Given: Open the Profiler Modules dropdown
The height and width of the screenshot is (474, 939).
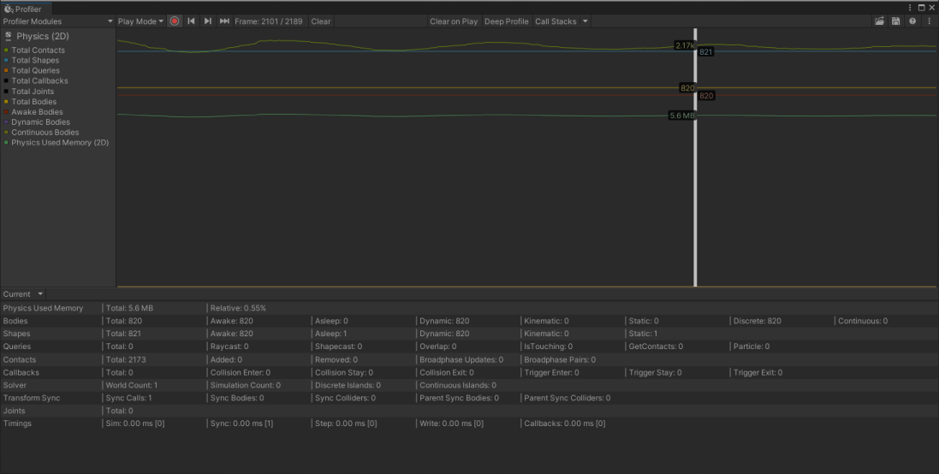Looking at the screenshot, I should coord(57,21).
